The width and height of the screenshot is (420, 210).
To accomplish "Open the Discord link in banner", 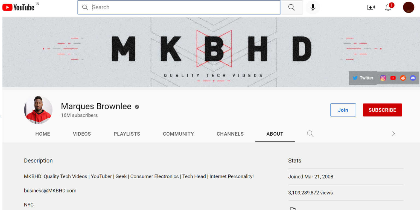I will 413,78.
